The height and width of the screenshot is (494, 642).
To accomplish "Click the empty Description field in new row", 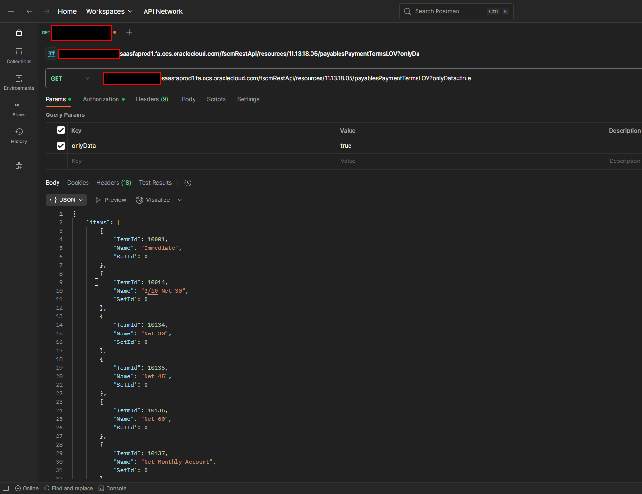I will point(624,161).
